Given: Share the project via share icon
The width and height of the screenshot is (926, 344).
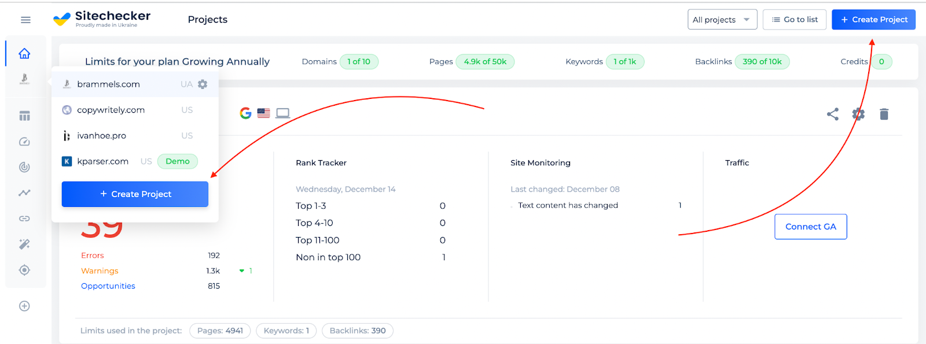Looking at the screenshot, I should (833, 114).
